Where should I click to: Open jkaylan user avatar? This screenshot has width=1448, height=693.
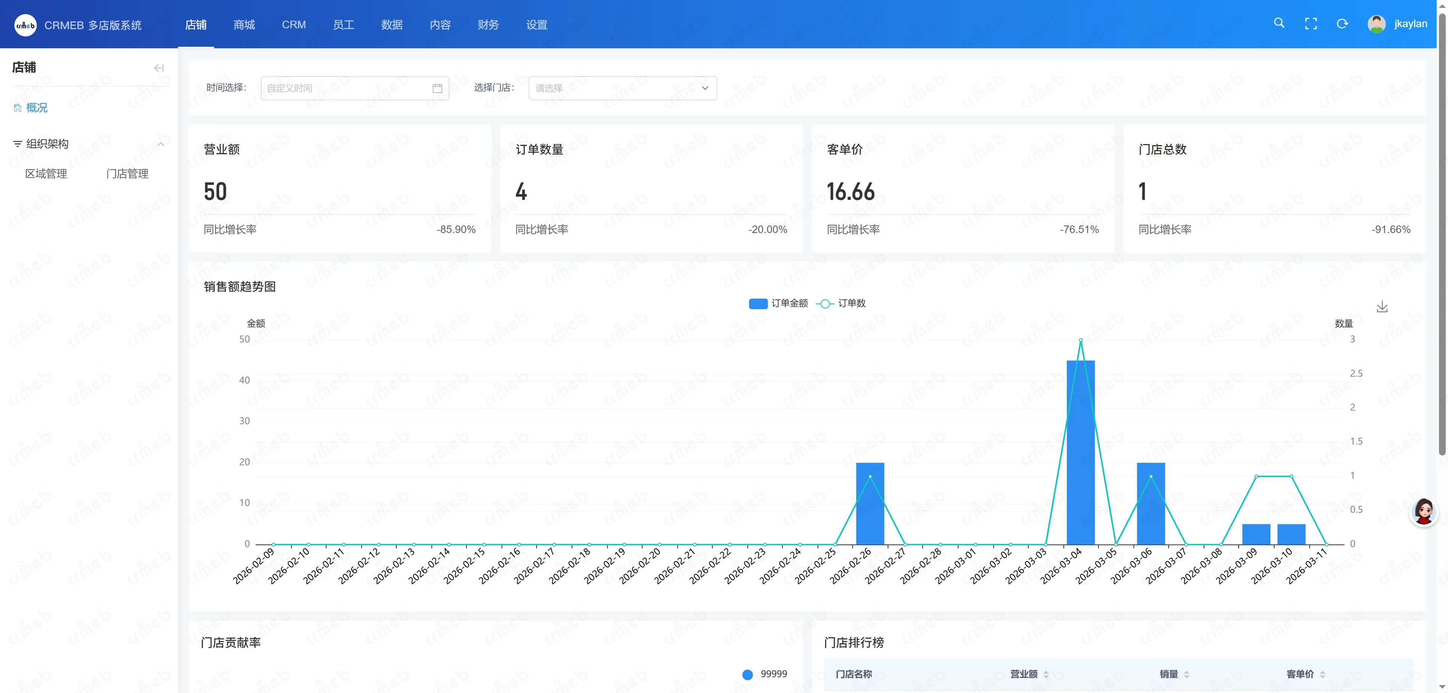tap(1377, 24)
